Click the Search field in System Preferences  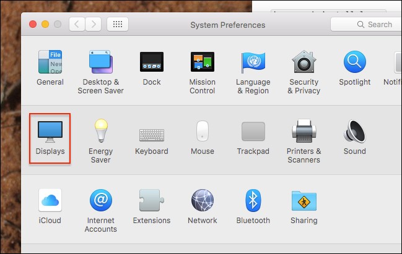point(367,24)
